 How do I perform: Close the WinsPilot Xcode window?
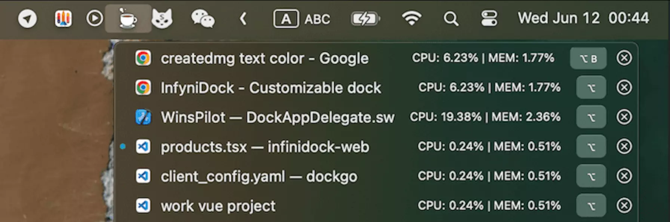[624, 117]
